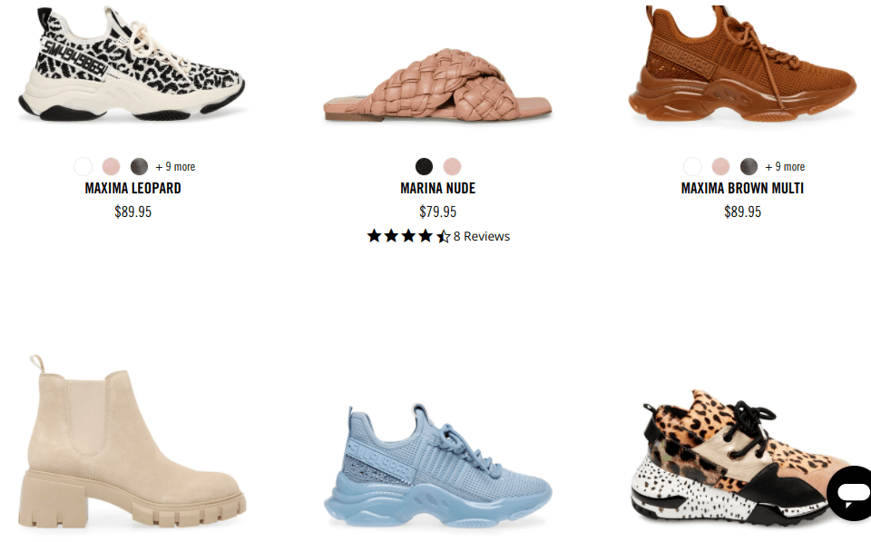Open the live chat bubble icon
Image resolution: width=871 pixels, height=542 pixels.
pos(850,493)
